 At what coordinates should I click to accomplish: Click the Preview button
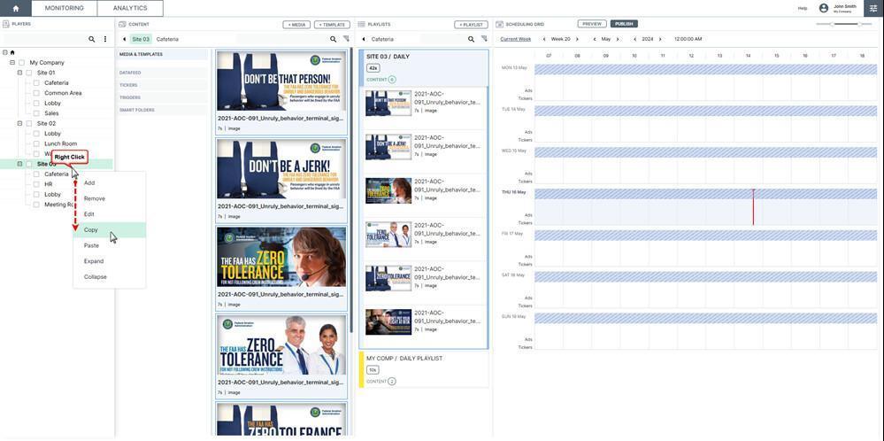tap(592, 24)
